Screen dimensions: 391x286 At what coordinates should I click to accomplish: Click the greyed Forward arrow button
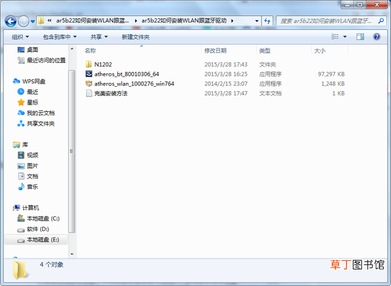point(24,21)
